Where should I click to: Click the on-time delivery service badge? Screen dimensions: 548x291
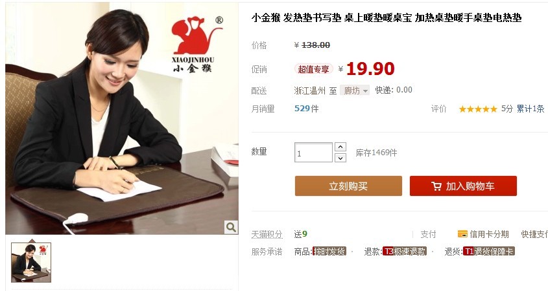329,252
